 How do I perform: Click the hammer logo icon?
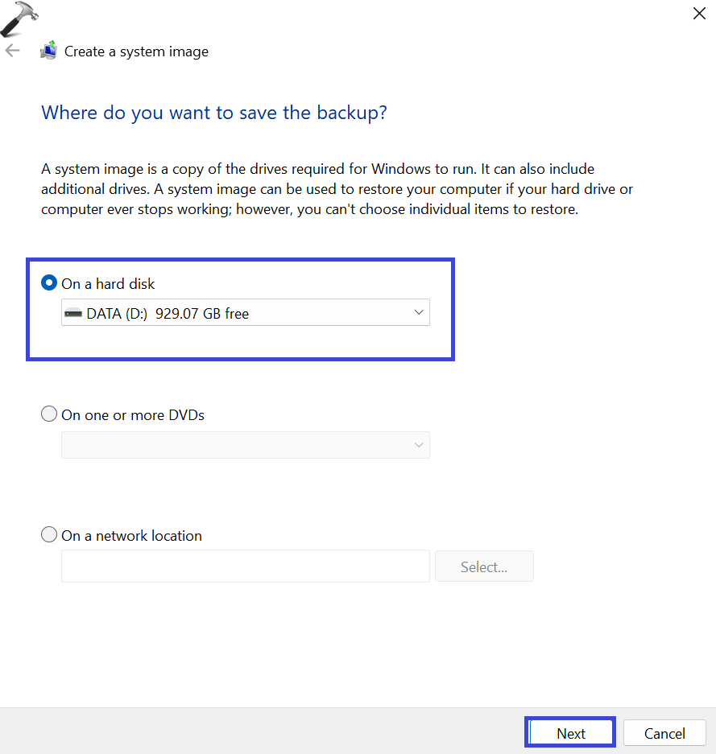point(19,19)
